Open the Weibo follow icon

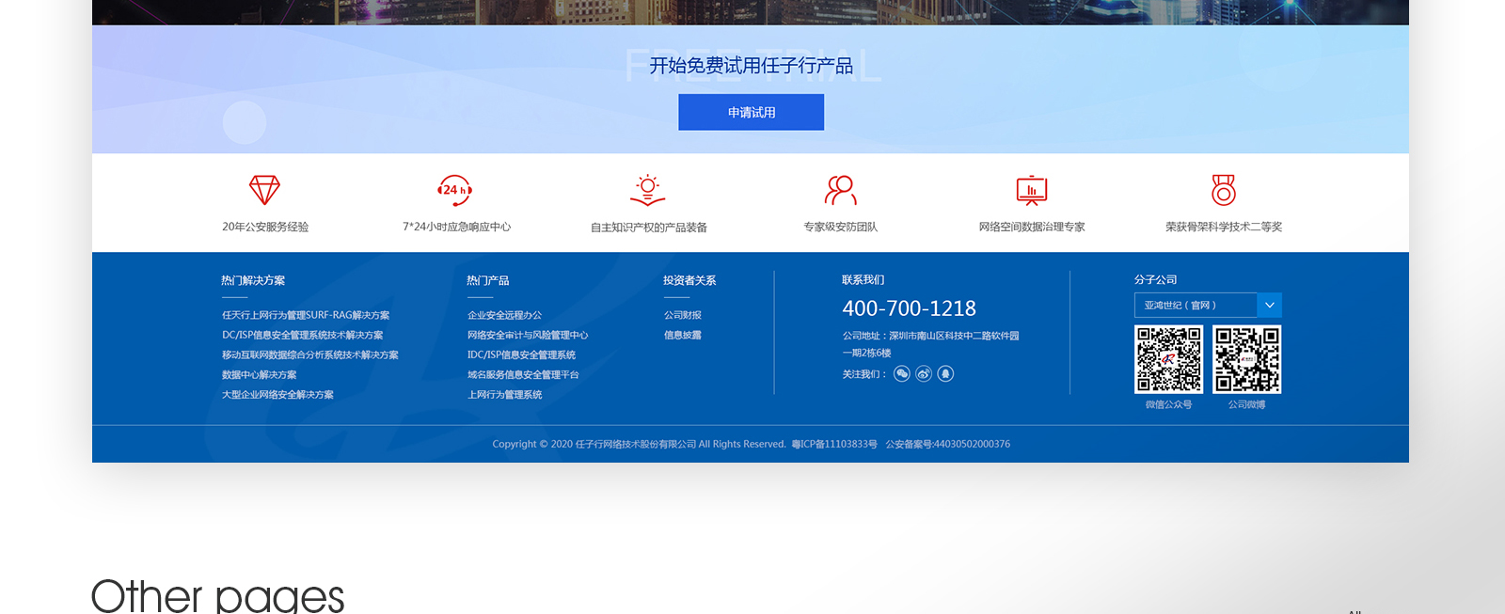click(x=924, y=374)
